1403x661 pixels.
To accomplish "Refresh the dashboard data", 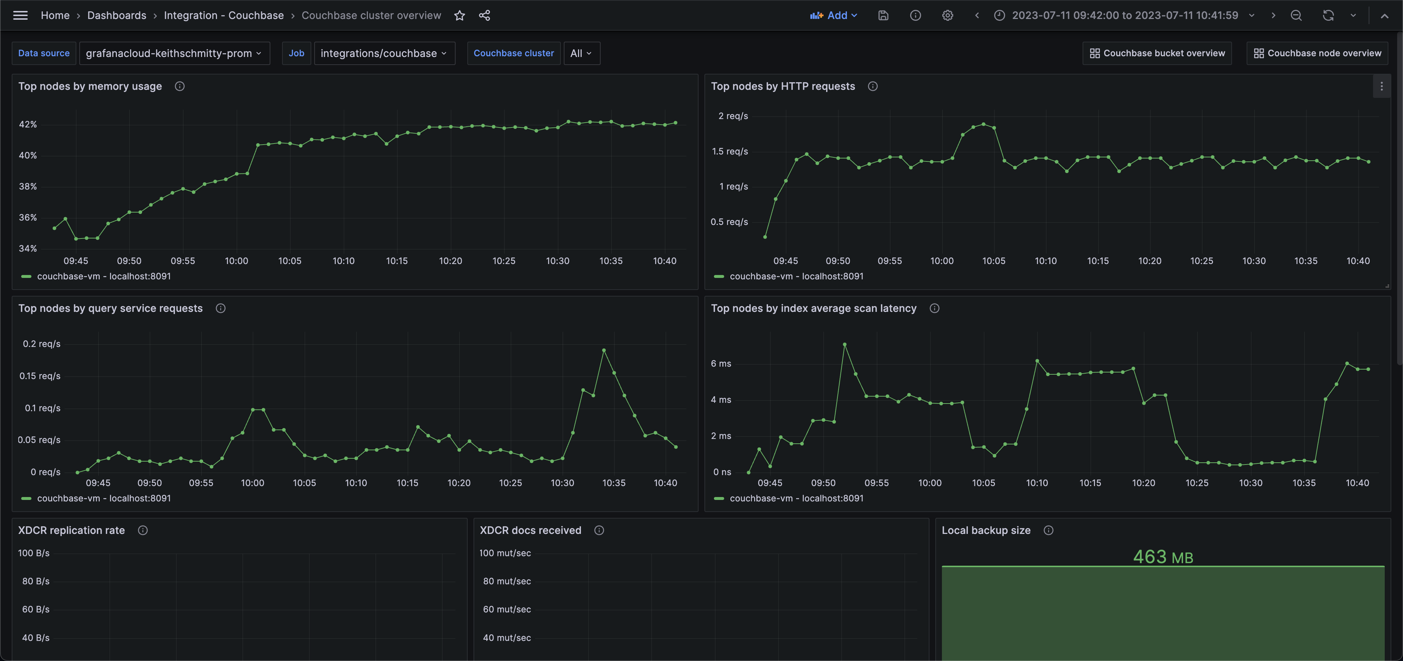I will [x=1328, y=15].
